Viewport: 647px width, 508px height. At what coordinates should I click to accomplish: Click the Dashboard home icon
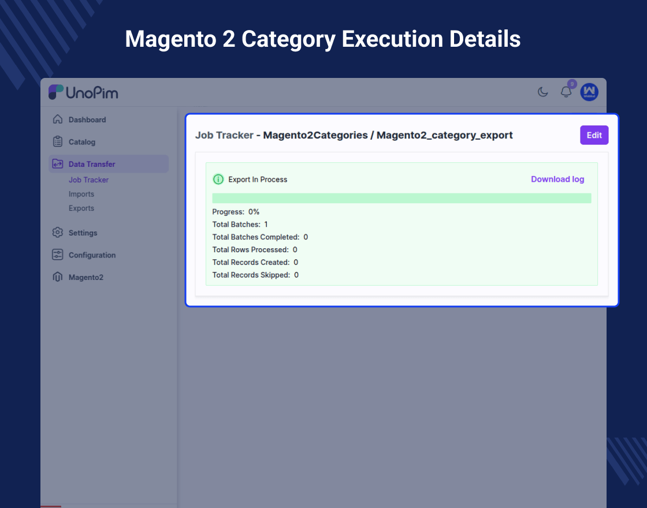coord(58,119)
